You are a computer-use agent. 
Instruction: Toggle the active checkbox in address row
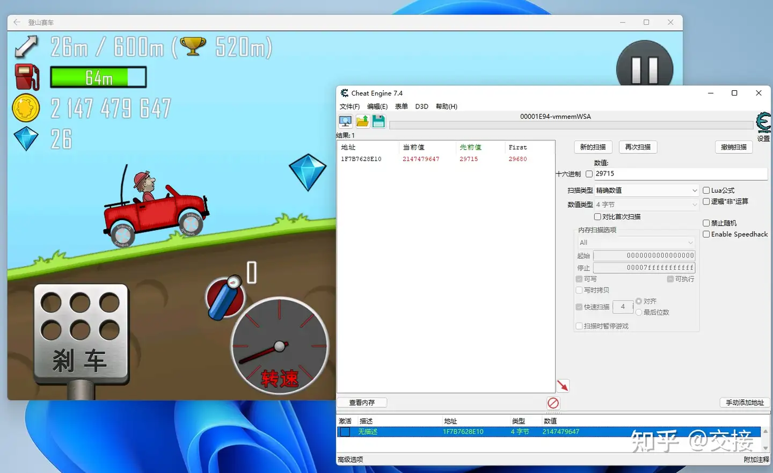pos(345,432)
